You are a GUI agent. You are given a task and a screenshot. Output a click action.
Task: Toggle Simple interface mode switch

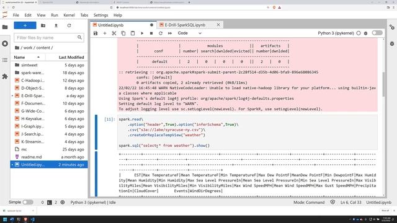(28, 203)
